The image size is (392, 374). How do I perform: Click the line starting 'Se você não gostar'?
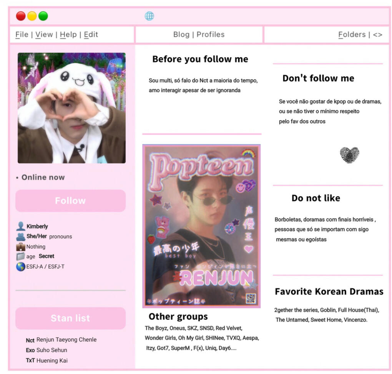(330, 101)
